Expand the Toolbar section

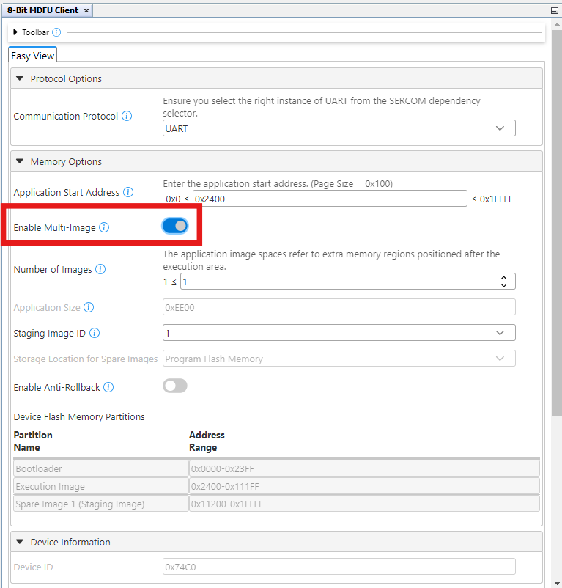(x=15, y=32)
